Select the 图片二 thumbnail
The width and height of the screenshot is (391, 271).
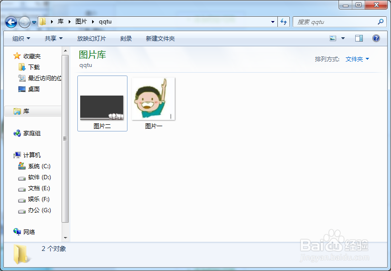click(102, 108)
